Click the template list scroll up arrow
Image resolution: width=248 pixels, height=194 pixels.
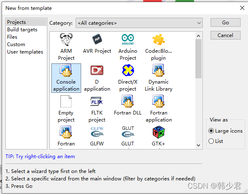[198, 36]
